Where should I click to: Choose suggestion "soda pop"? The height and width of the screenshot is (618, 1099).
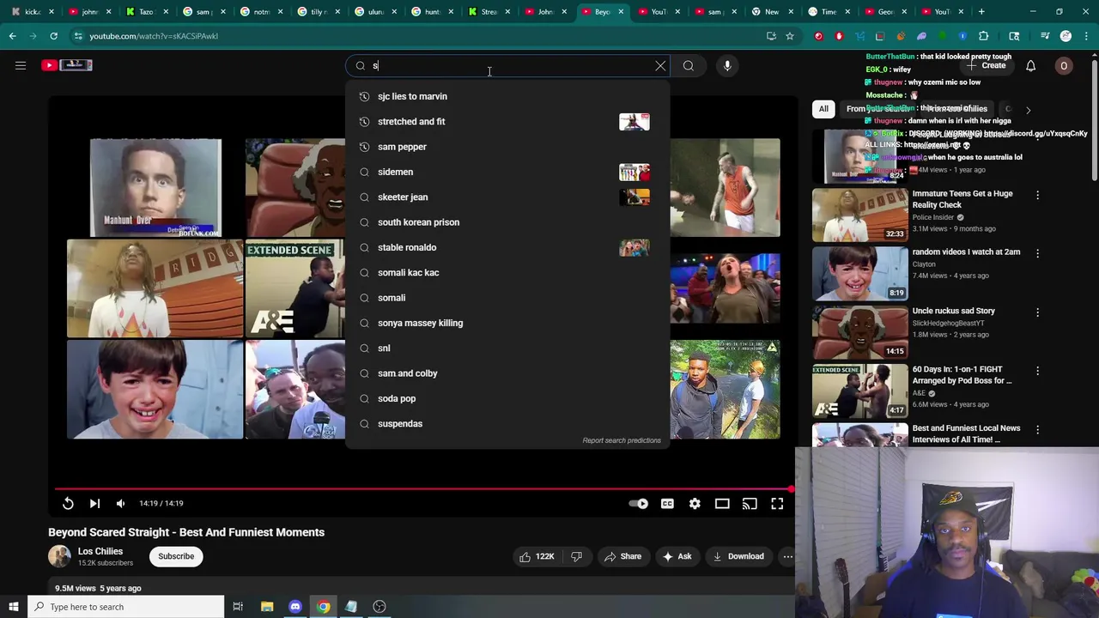click(507, 398)
